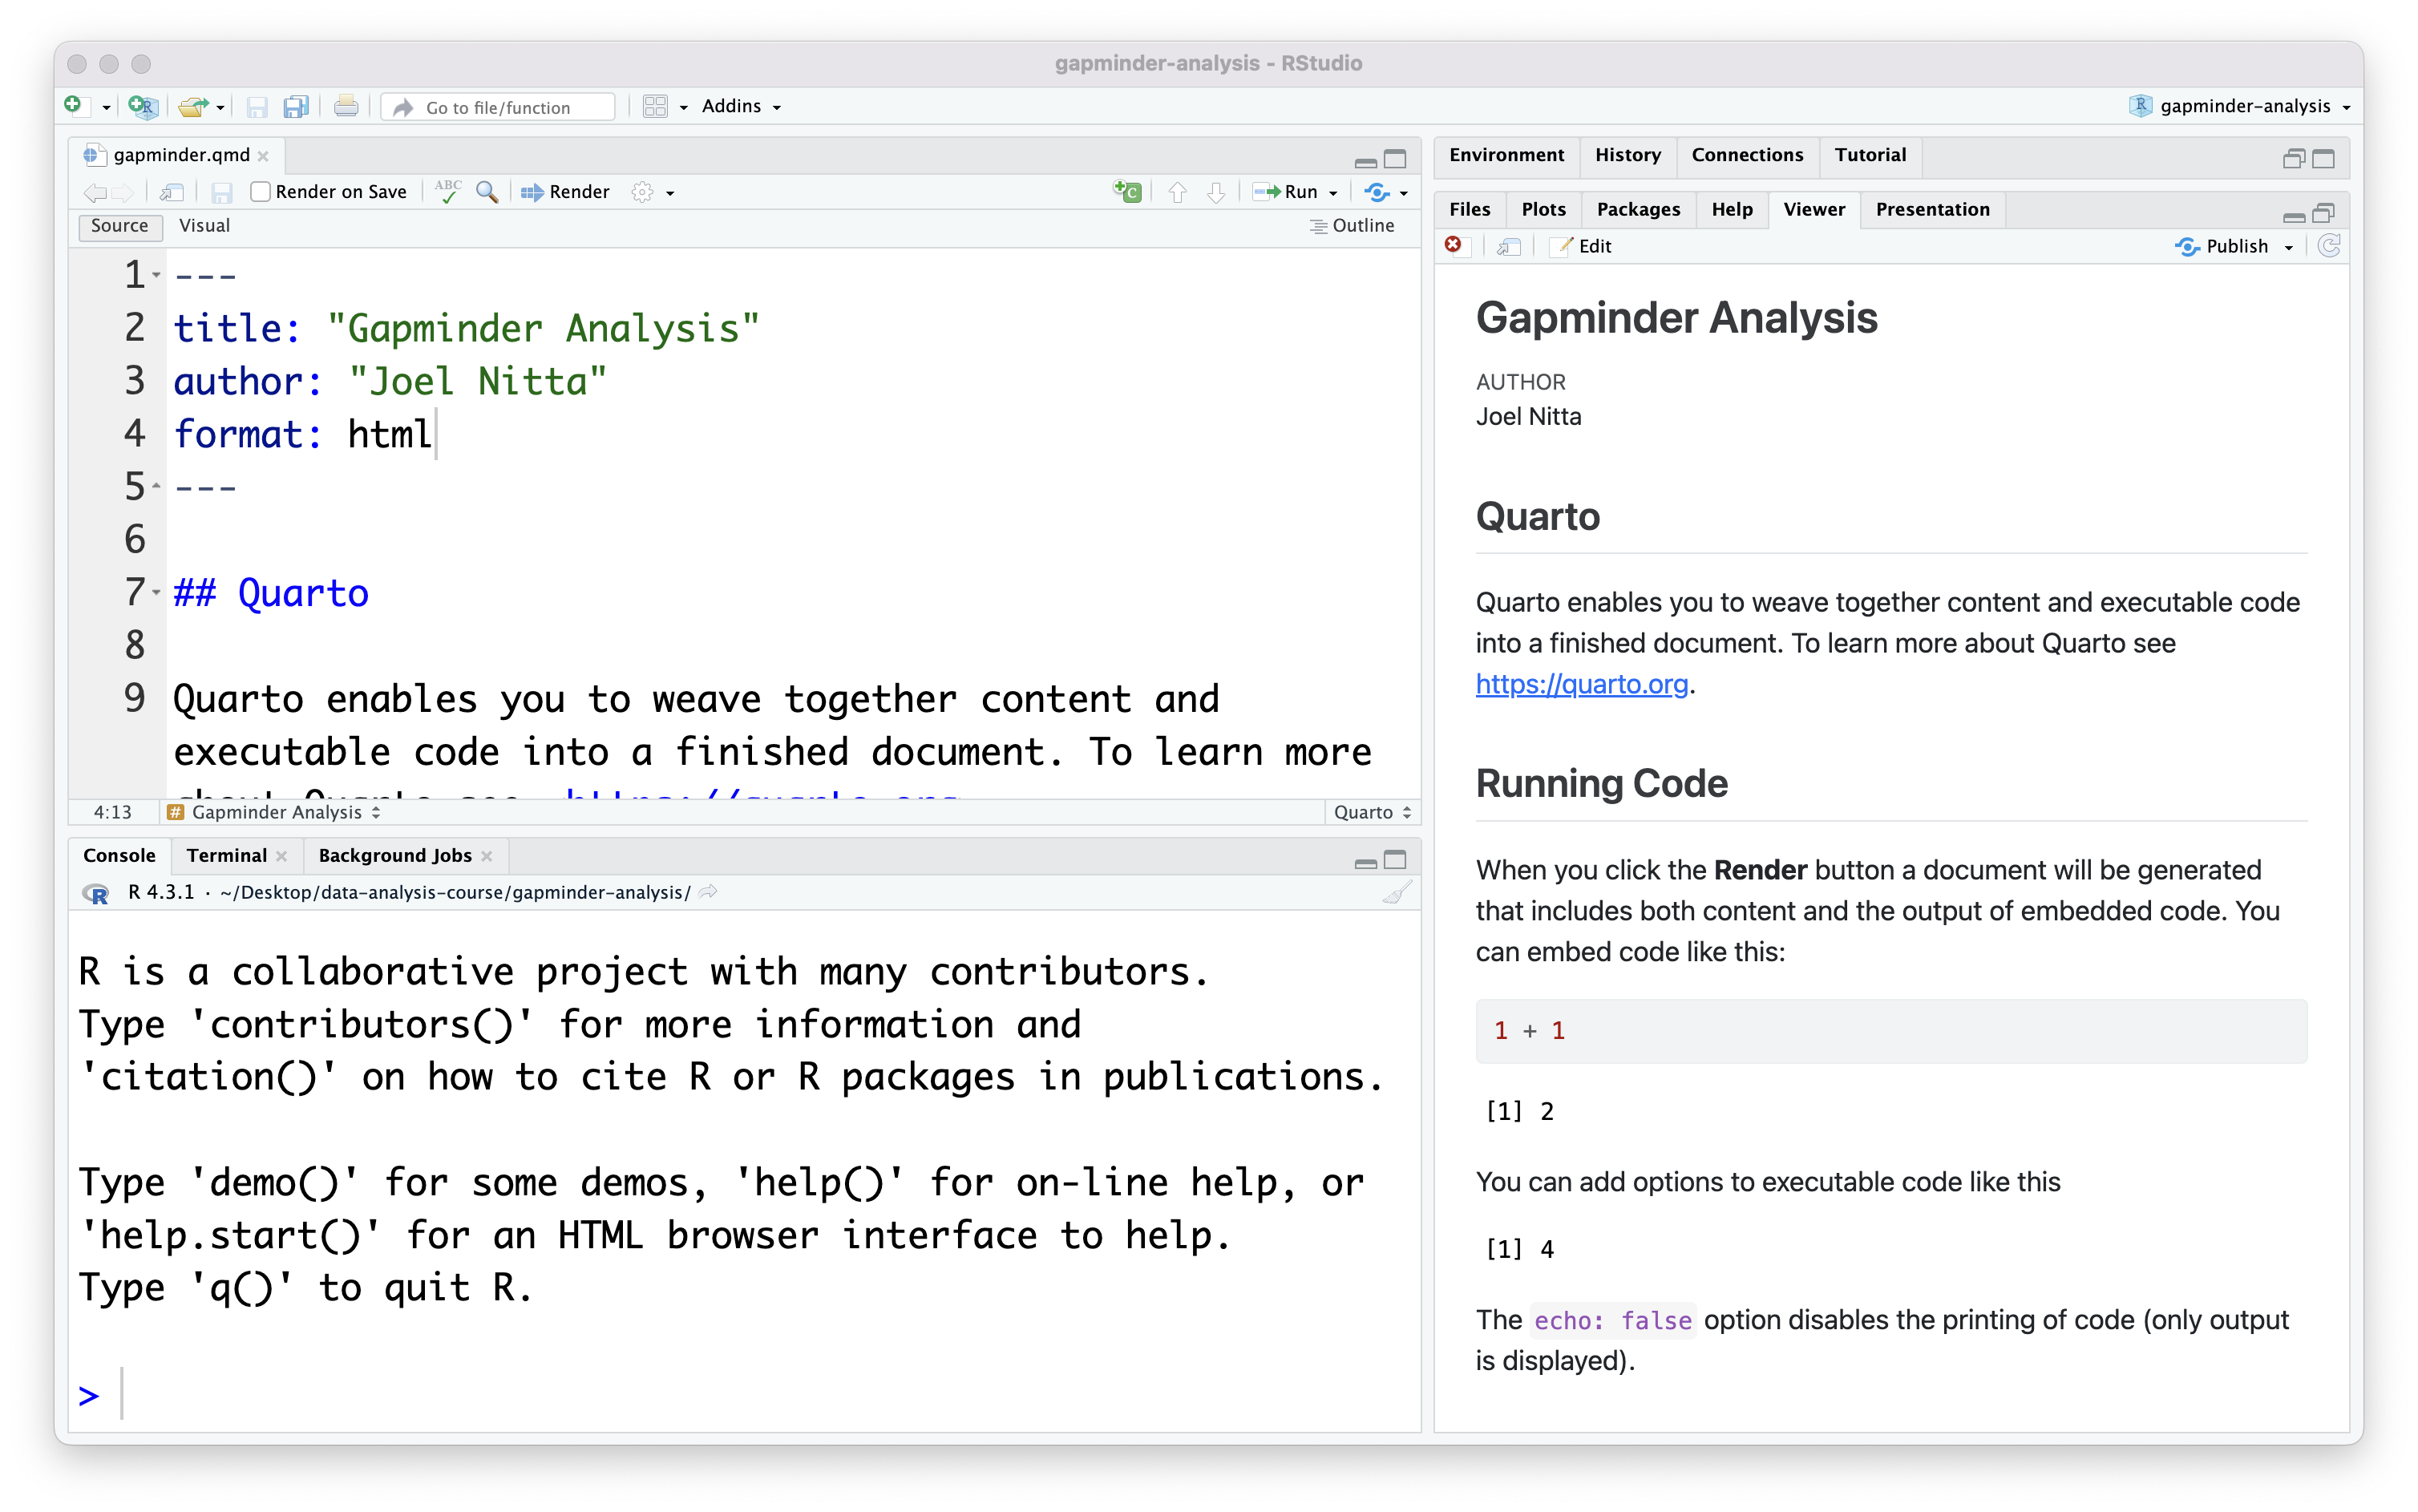2418x1512 pixels.
Task: Switch the editor to Visual mode
Action: tap(204, 225)
